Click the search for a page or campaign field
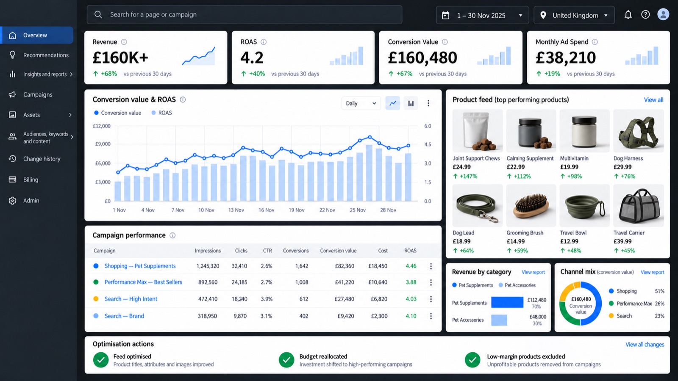678x381 pixels. 245,14
